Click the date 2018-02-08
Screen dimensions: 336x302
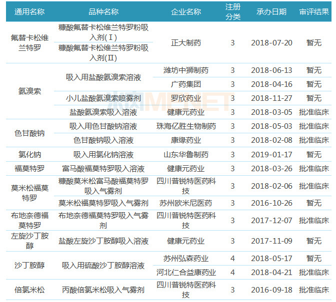(x=271, y=140)
